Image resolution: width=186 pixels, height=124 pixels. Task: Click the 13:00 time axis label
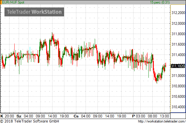[x=164, y=116]
